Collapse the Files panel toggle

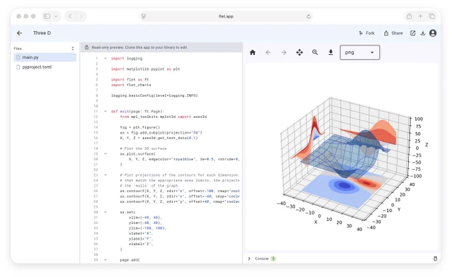[72, 48]
